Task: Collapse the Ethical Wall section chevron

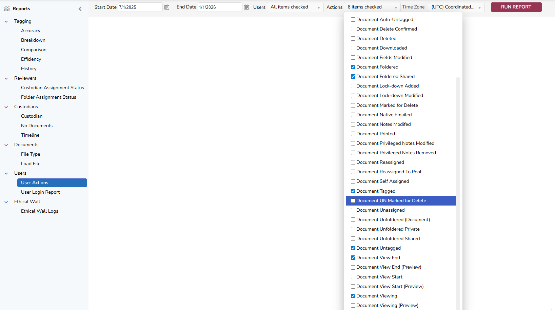Action: tap(6, 202)
